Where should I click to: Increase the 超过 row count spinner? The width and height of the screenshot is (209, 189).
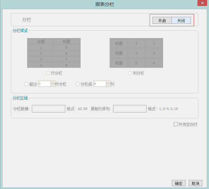click(x=53, y=82)
